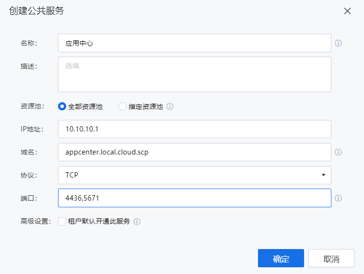Enable the 租户默认开通此服务 checkbox

[x=62, y=221]
